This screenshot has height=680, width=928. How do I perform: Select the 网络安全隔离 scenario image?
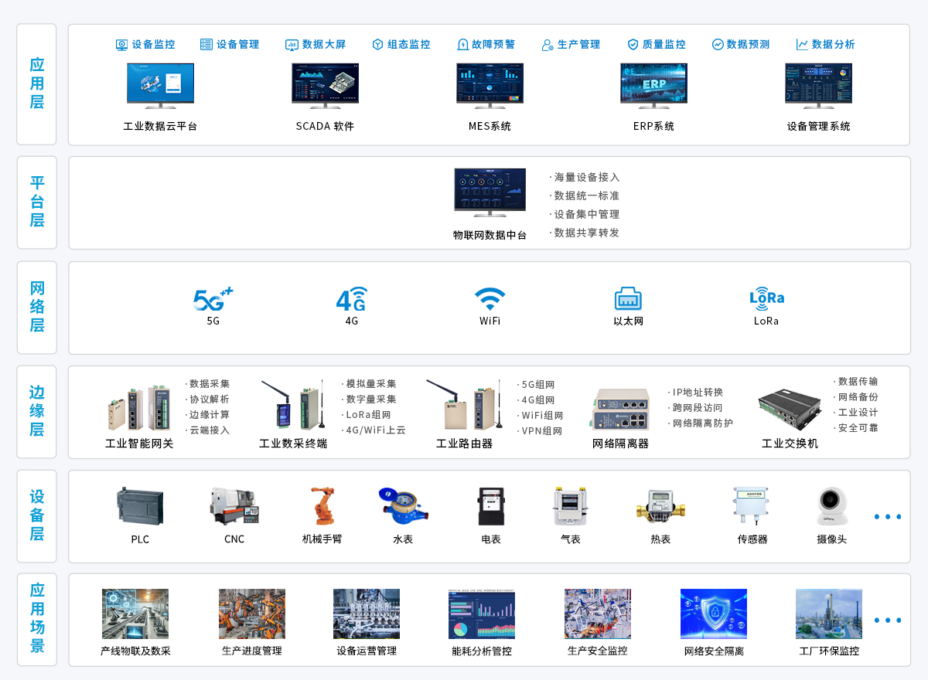(713, 614)
